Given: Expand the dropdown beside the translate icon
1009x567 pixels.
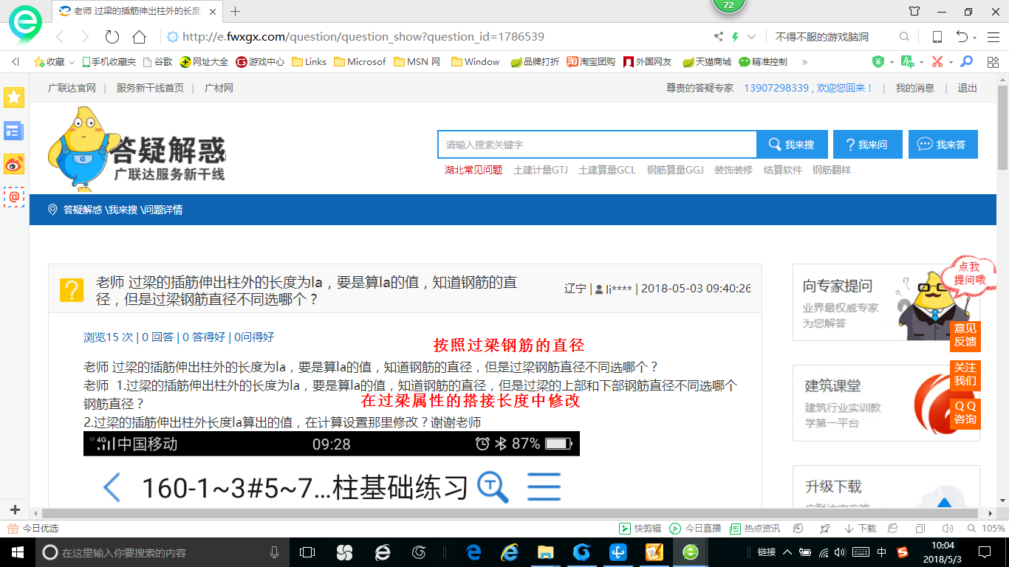Looking at the screenshot, I should (x=921, y=62).
